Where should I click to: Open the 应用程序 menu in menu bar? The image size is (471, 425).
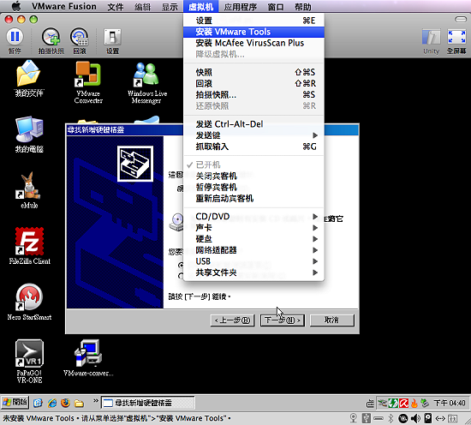click(x=241, y=6)
